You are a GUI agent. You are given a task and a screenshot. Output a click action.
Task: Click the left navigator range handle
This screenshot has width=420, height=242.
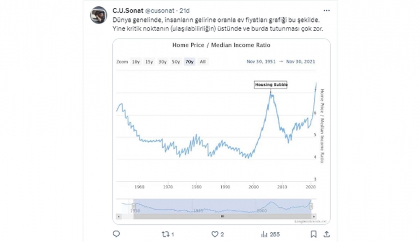pyautogui.click(x=133, y=206)
